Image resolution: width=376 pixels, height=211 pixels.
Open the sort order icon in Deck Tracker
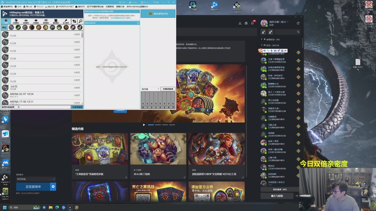coord(74,21)
